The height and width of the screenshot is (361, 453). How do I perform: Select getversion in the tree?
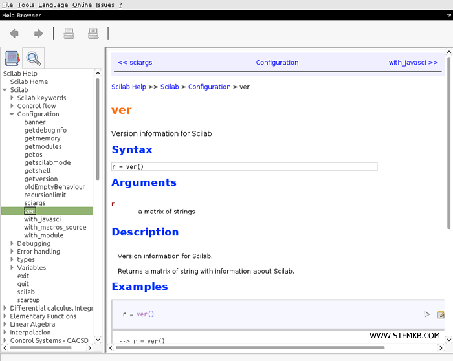pyautogui.click(x=41, y=179)
